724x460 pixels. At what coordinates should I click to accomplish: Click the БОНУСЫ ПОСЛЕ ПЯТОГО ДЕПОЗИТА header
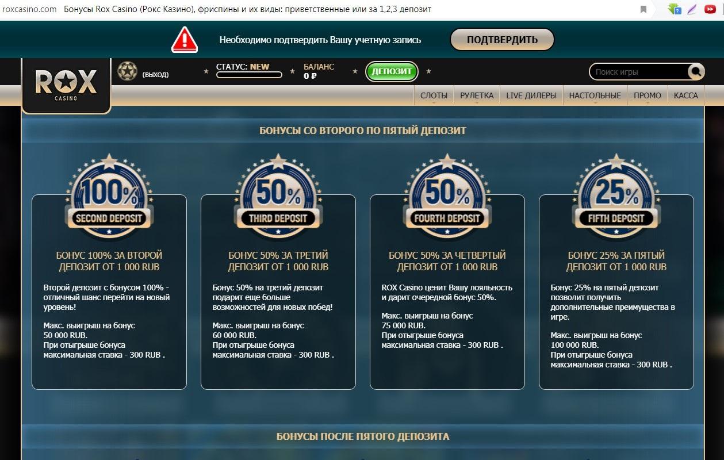tap(363, 436)
